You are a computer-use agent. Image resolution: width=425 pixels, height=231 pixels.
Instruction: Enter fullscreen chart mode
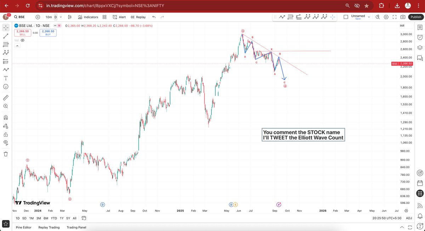(395, 17)
